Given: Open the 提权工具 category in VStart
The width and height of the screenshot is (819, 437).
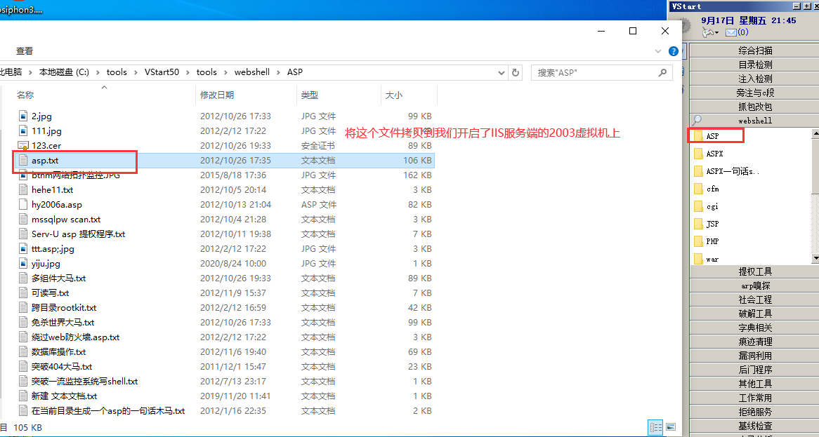Looking at the screenshot, I should (755, 271).
